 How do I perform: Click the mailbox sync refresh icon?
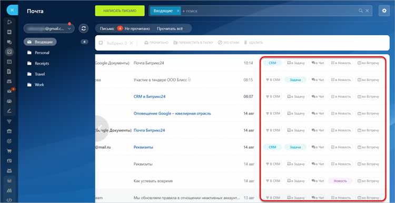tap(83, 29)
